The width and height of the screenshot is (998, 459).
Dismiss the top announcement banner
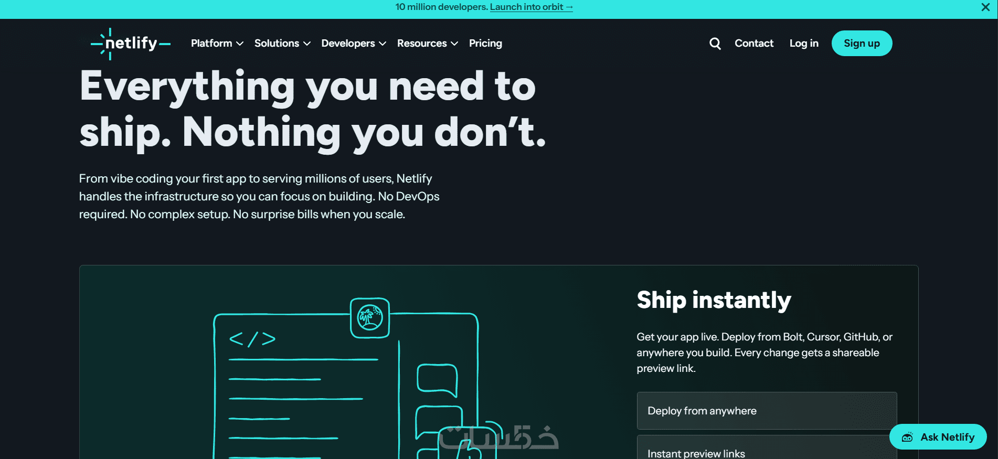(x=985, y=7)
